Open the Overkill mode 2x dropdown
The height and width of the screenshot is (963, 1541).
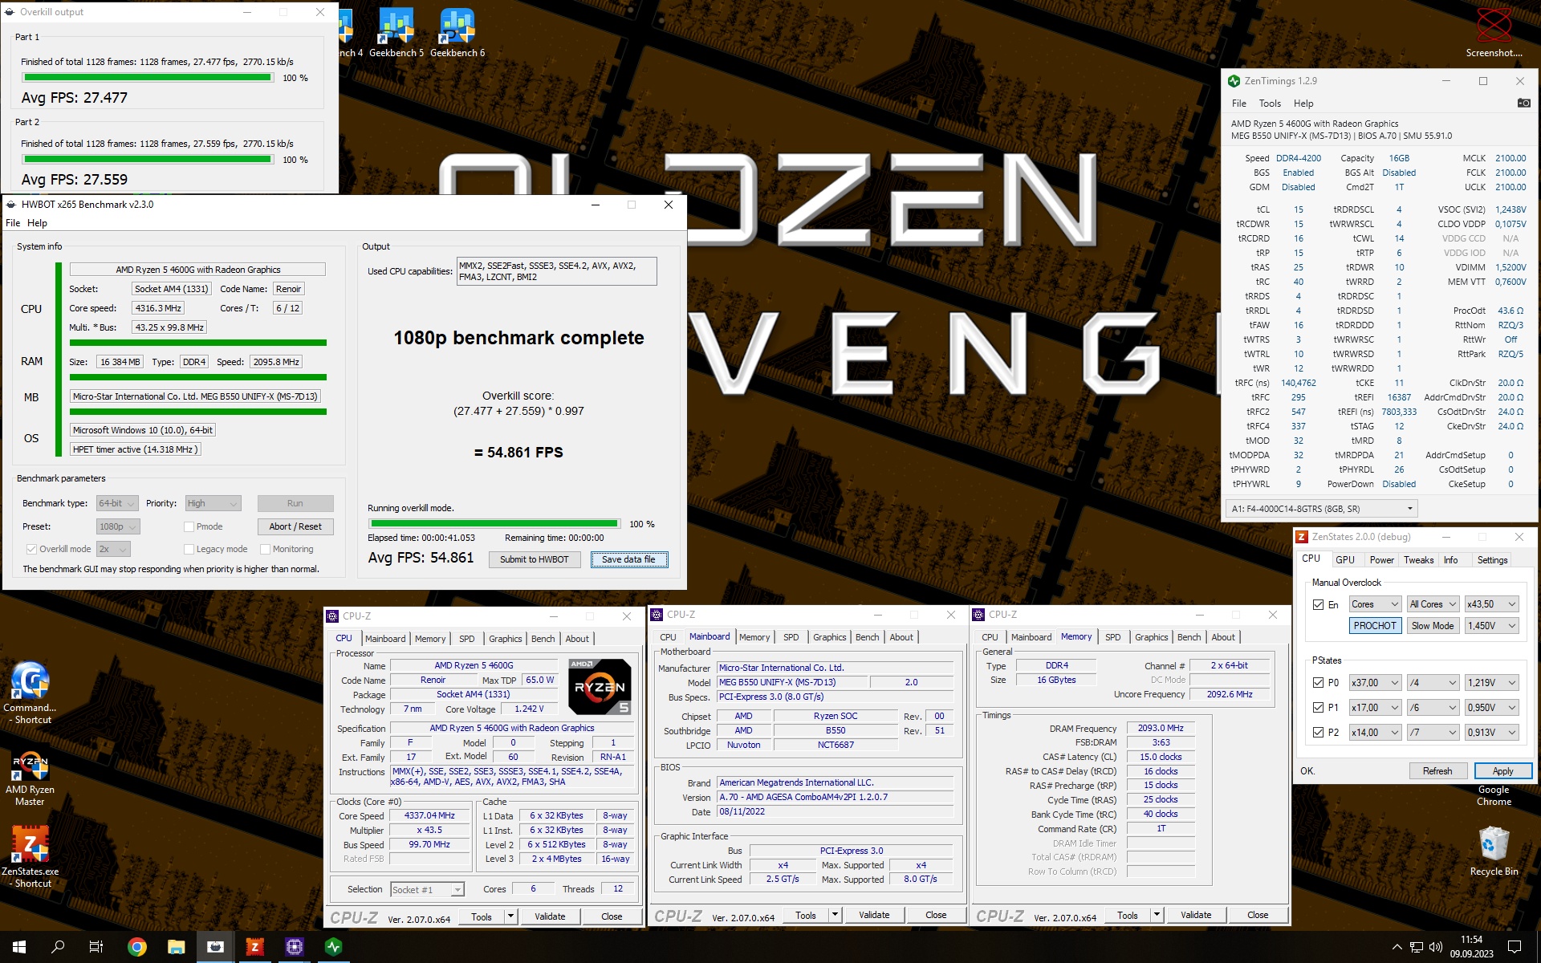click(113, 549)
